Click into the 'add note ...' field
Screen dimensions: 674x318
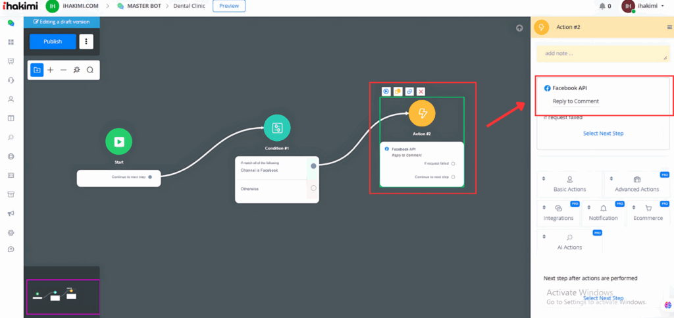(x=602, y=53)
